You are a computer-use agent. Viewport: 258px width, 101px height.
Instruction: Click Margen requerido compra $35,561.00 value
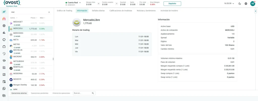[x=229, y=66]
